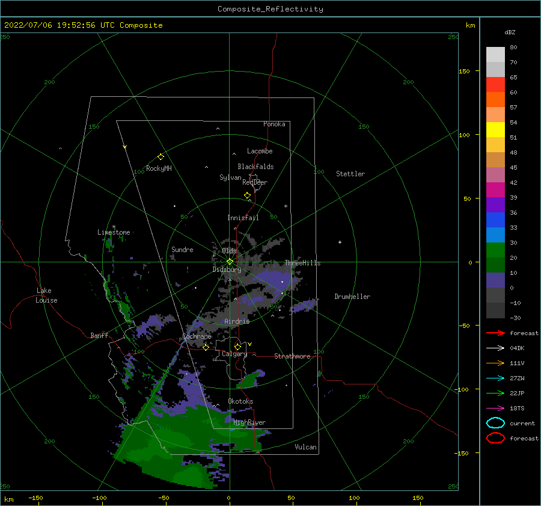The height and width of the screenshot is (506, 541).
Task: Select the 70–80 dBZ light gray swatch
Action: pyautogui.click(x=495, y=55)
